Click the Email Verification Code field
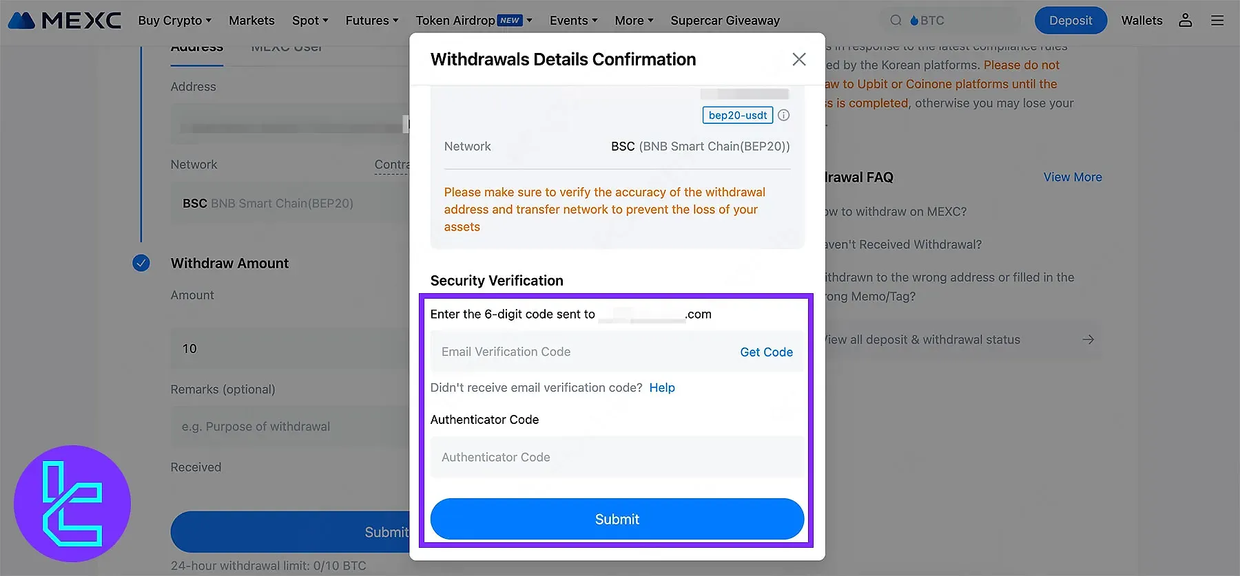The height and width of the screenshot is (576, 1240). [x=579, y=352]
